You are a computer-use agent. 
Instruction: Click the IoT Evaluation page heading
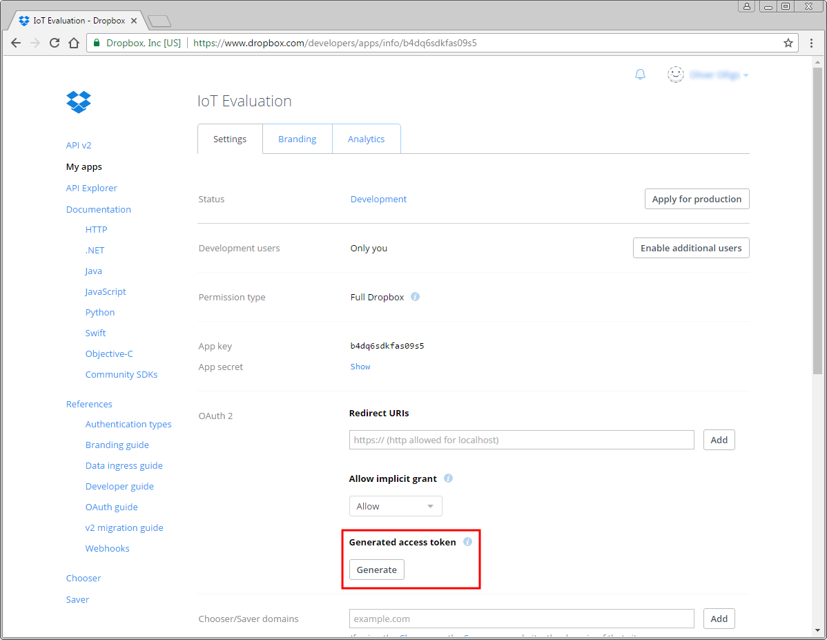pyautogui.click(x=244, y=101)
